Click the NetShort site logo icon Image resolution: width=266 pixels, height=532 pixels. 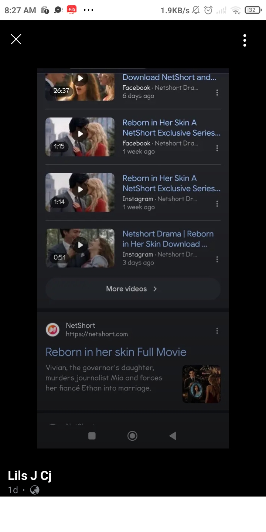click(x=52, y=330)
